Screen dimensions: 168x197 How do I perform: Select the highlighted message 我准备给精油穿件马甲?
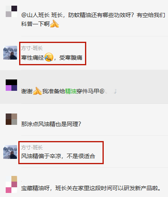(69, 91)
